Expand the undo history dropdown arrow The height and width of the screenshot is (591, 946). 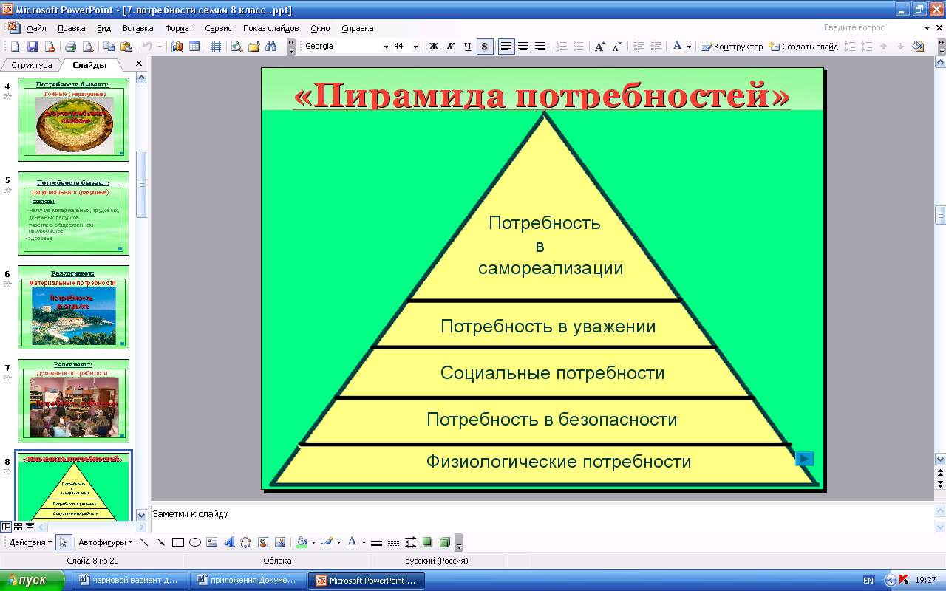(160, 47)
